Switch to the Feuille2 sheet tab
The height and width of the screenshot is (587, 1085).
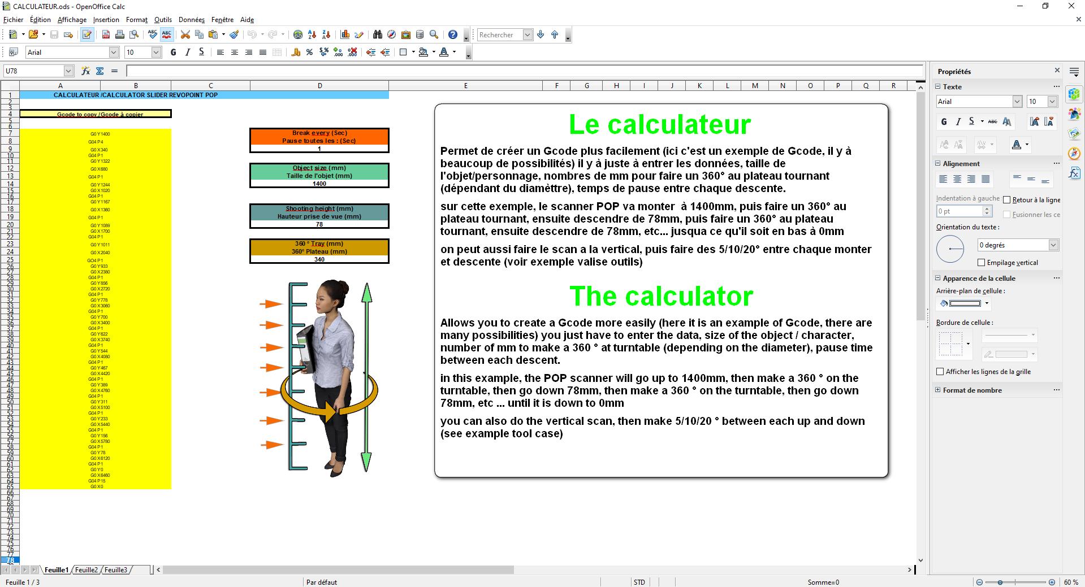[x=87, y=569]
